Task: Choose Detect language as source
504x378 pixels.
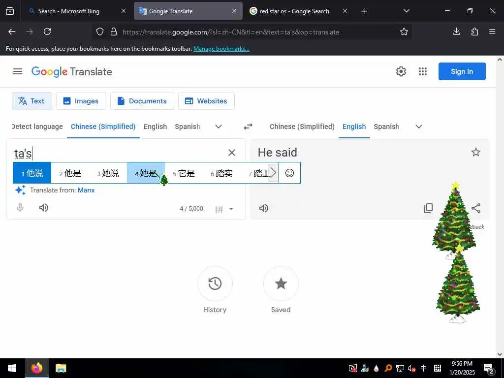Action: coord(37,126)
